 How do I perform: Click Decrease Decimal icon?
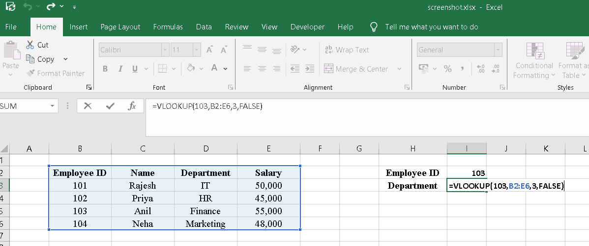(x=496, y=69)
